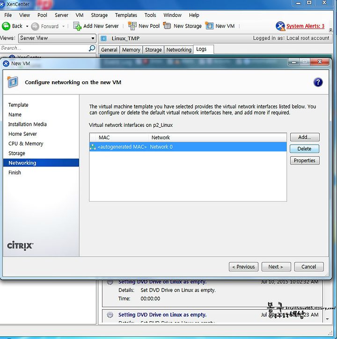
Task: Click the Delete button
Action: click(304, 149)
